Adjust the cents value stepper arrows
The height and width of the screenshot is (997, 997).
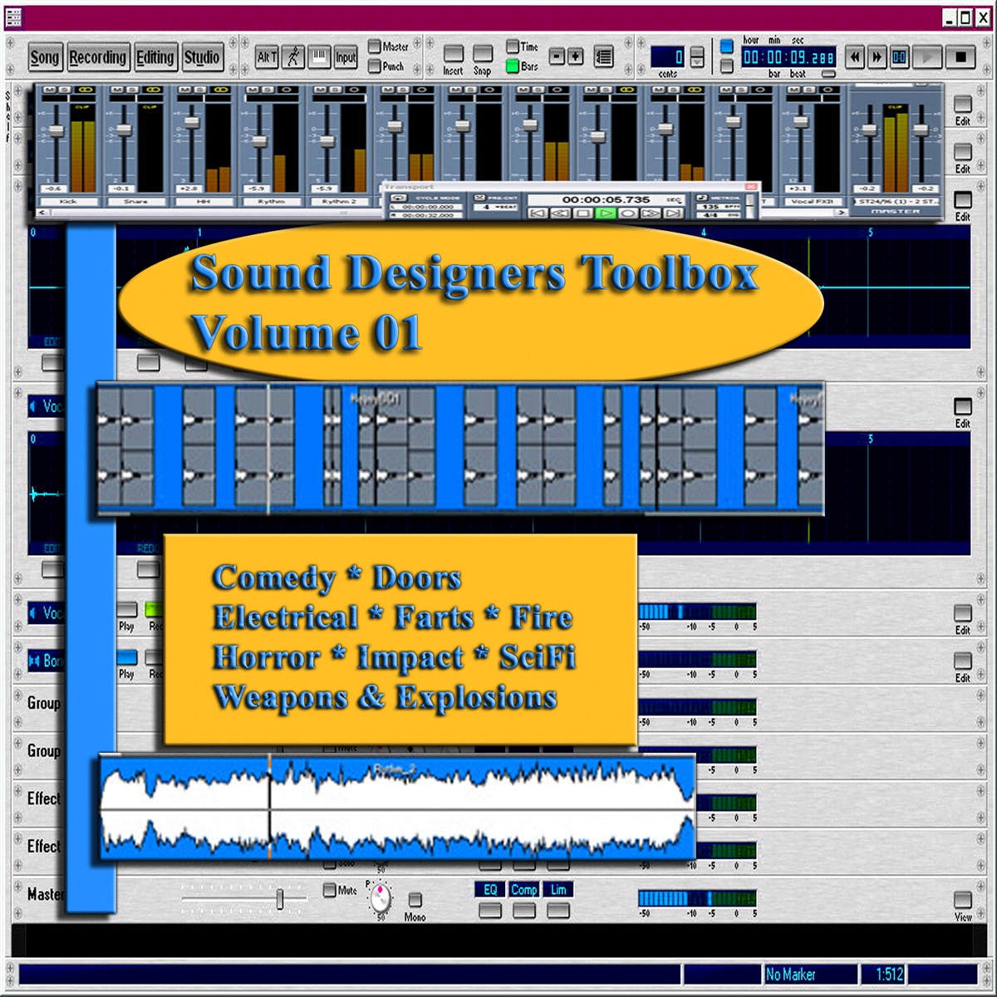click(697, 56)
